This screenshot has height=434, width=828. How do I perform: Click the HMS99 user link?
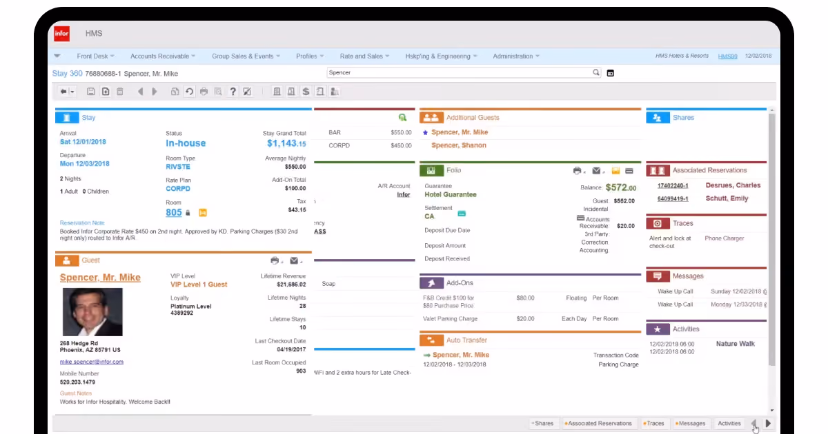728,56
